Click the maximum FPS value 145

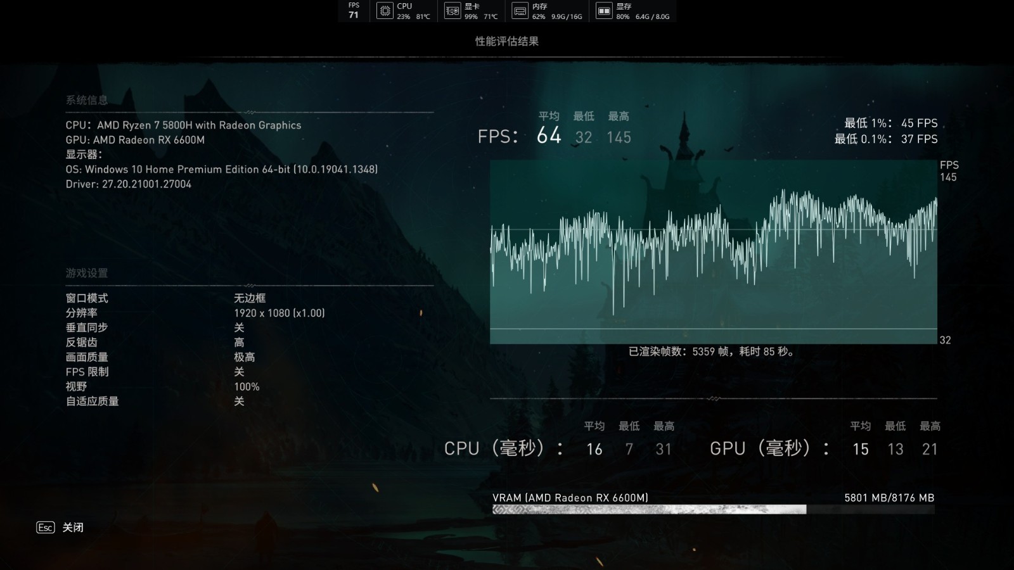point(619,137)
